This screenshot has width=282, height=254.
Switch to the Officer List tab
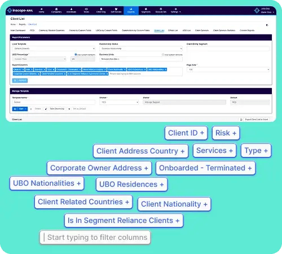pos(173,30)
